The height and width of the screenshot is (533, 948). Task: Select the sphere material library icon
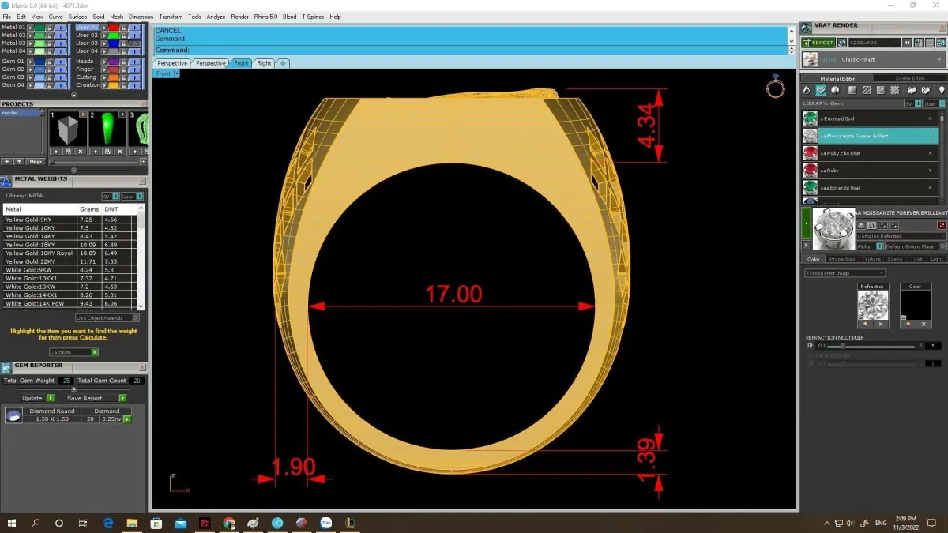835,90
